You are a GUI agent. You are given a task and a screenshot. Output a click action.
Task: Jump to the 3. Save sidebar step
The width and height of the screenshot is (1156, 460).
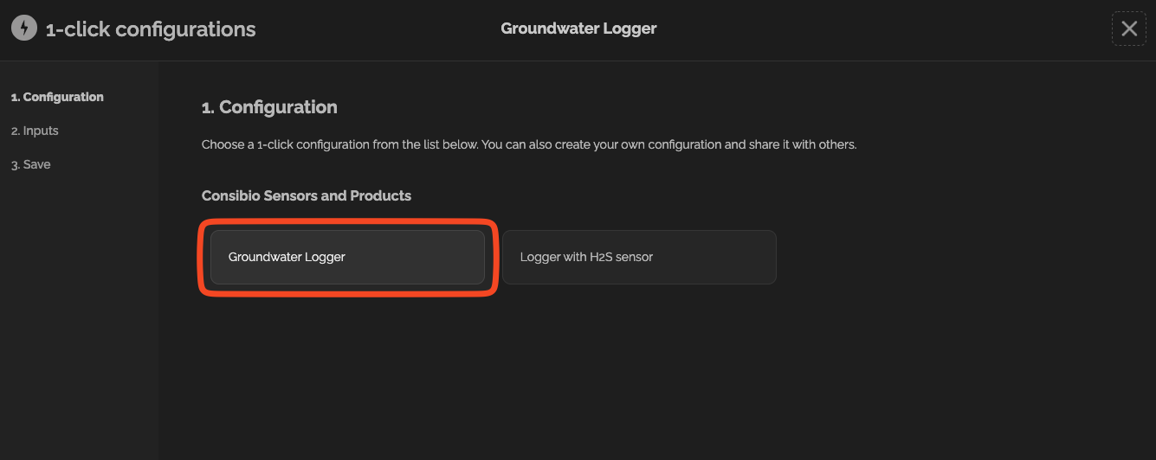tap(31, 164)
